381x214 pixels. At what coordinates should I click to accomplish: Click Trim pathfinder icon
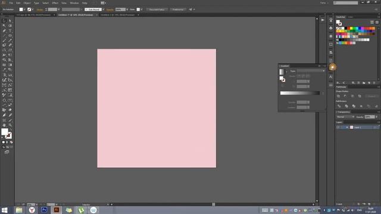[x=346, y=106]
